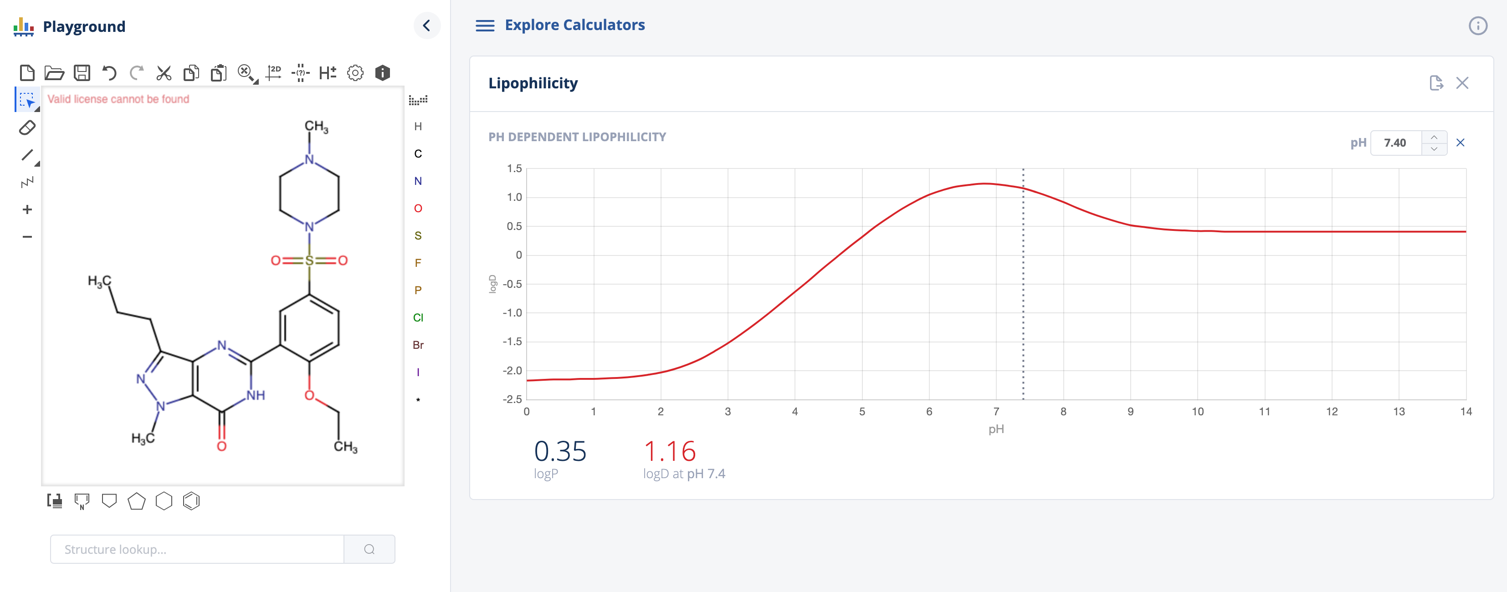Export the Lipophilicity results
This screenshot has width=1507, height=592.
(1435, 83)
